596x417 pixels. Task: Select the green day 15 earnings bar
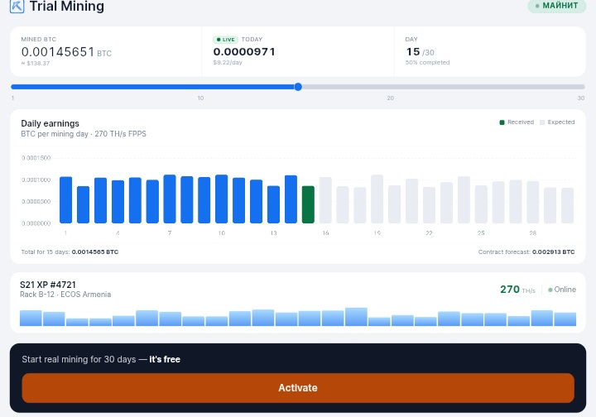pos(308,204)
